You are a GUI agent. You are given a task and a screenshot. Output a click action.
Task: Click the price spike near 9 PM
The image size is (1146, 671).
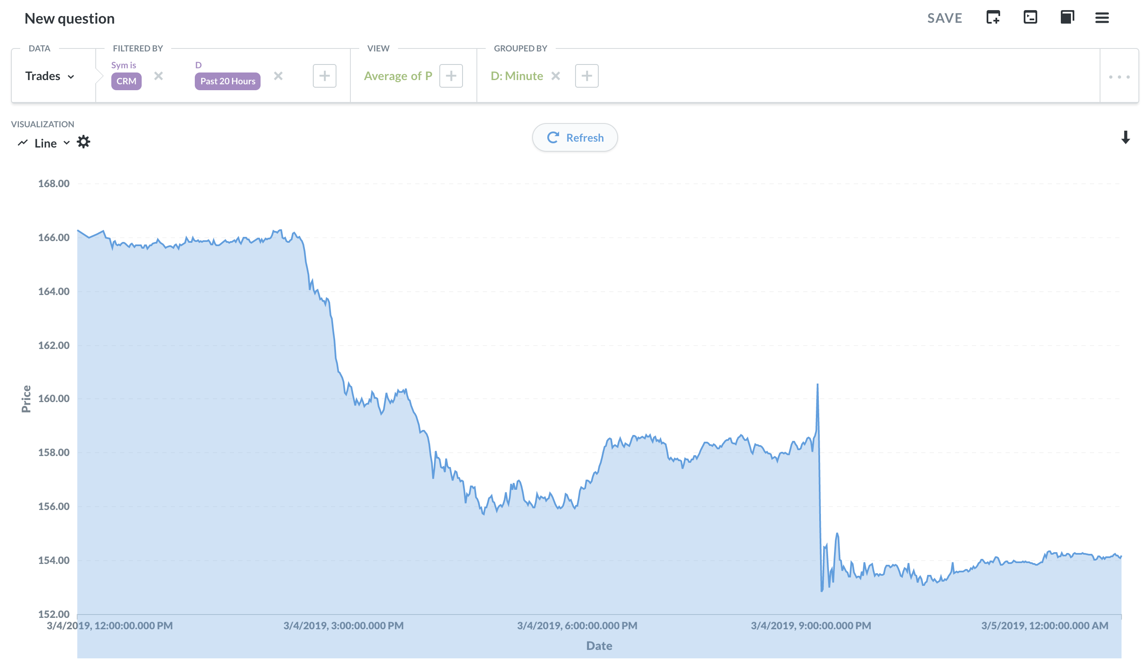[x=817, y=385]
